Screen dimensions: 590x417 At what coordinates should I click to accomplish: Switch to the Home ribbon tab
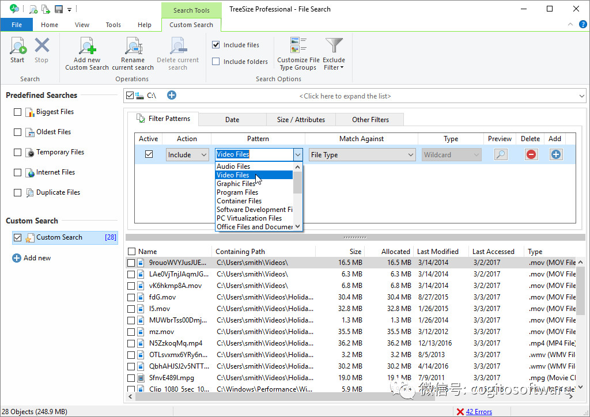50,25
